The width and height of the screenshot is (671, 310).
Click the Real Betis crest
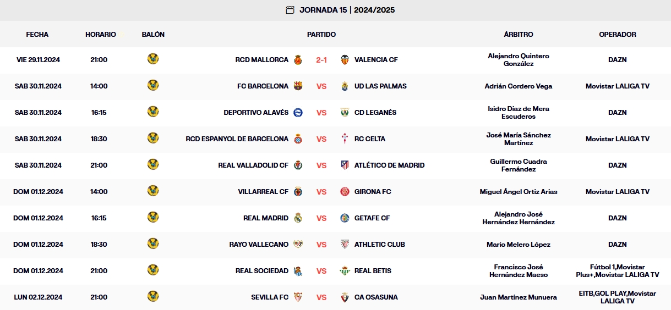345,271
